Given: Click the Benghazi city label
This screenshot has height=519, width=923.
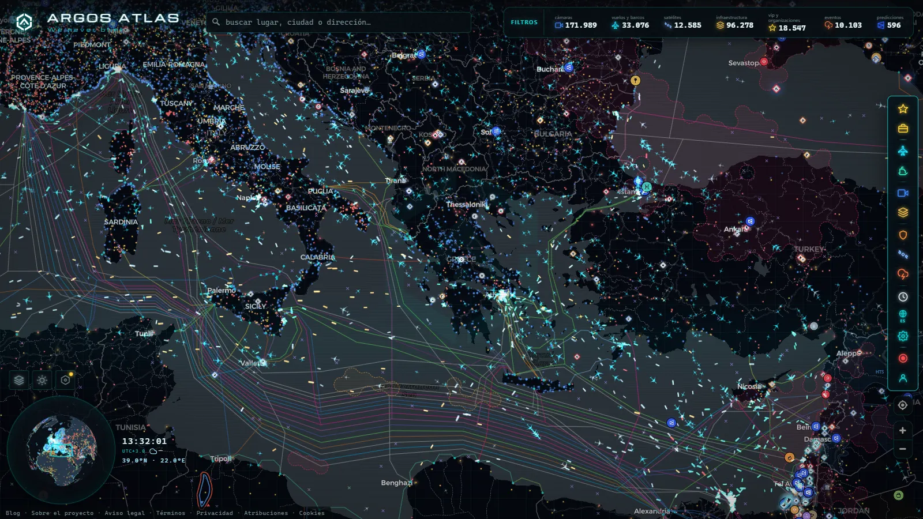Looking at the screenshot, I should pos(396,483).
